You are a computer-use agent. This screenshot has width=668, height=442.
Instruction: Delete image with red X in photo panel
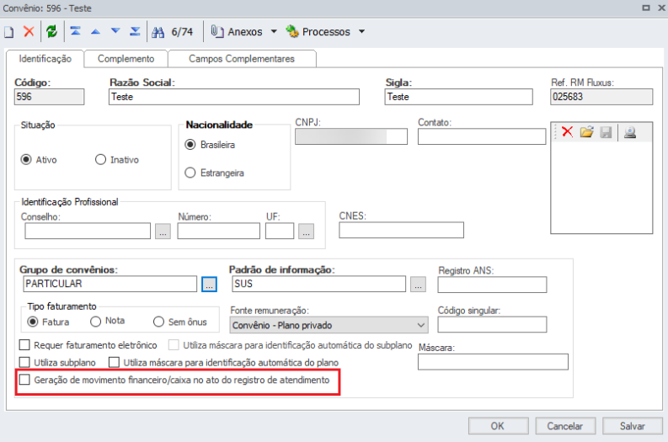click(x=567, y=131)
